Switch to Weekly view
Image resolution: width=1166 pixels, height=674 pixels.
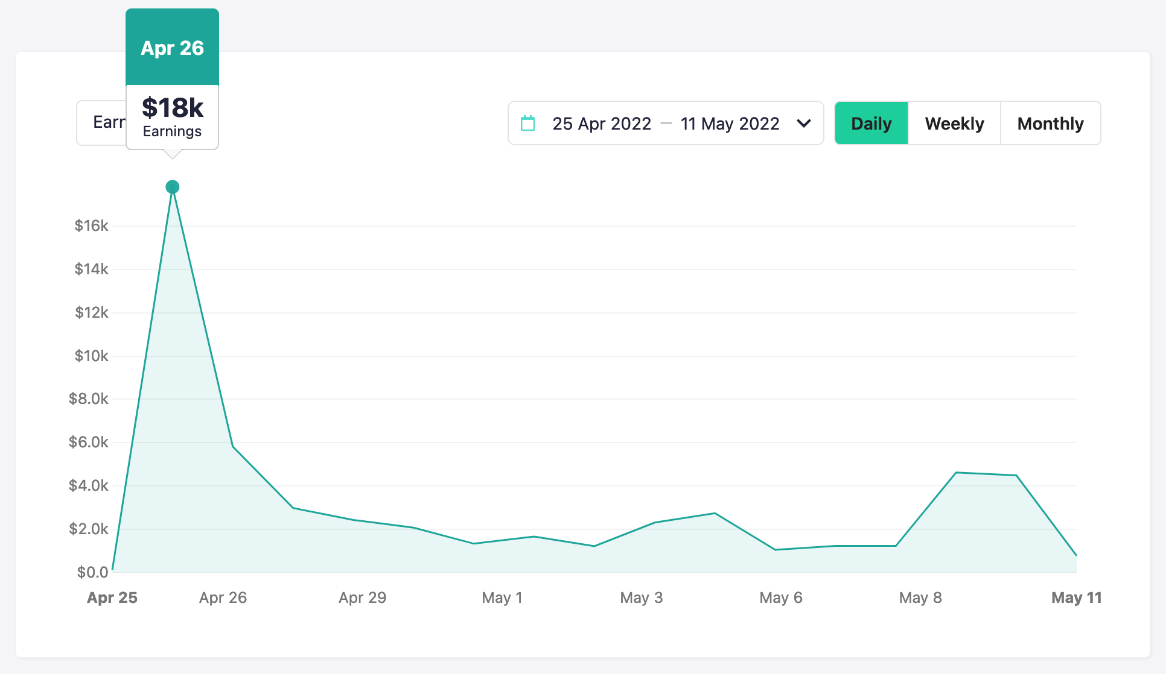click(954, 123)
